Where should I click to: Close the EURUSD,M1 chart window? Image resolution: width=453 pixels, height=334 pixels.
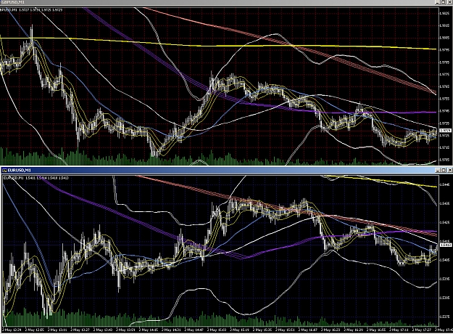pos(449,170)
